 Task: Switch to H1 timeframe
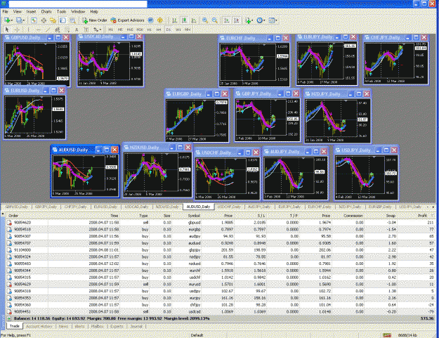coord(149,30)
